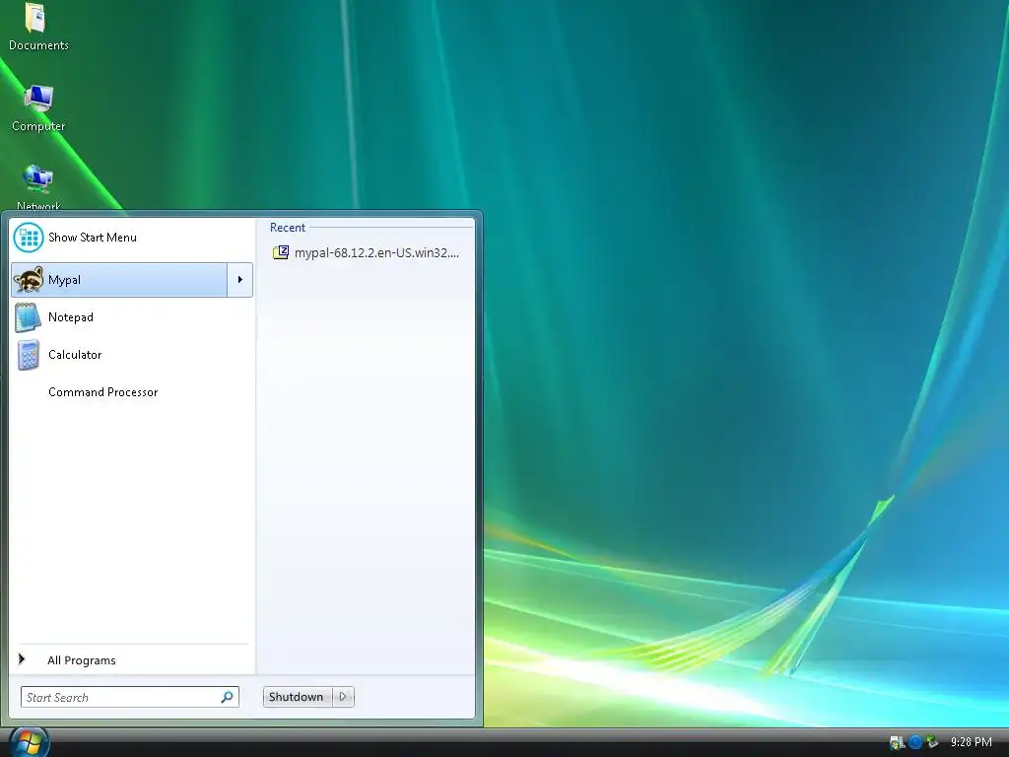Click the magnifier icon in Start Search
The image size is (1009, 757).
click(x=228, y=697)
